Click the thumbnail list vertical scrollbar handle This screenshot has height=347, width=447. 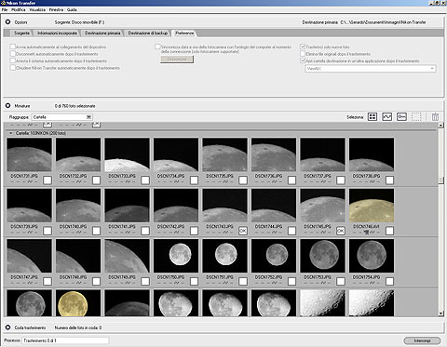(x=441, y=180)
